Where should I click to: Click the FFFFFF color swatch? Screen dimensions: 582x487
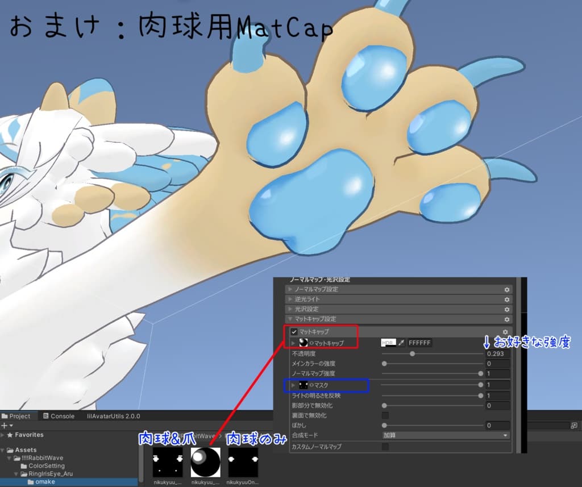pos(419,343)
